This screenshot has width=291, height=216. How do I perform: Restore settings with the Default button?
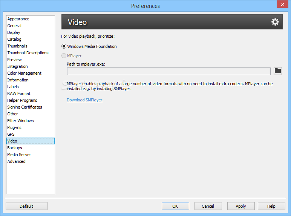(26, 206)
